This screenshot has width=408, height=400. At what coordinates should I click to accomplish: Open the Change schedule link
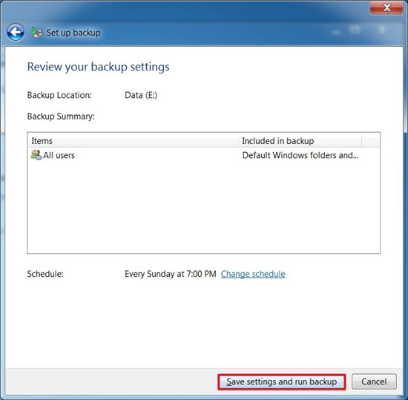(x=253, y=274)
